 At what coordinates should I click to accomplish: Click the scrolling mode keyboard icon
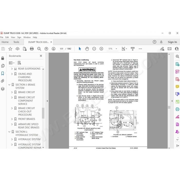(133, 49)
